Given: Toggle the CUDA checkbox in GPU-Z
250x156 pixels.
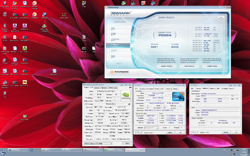Looking at the screenshot, I should 103,139.
